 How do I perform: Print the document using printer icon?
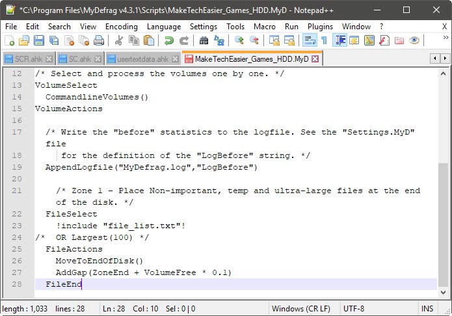click(99, 41)
